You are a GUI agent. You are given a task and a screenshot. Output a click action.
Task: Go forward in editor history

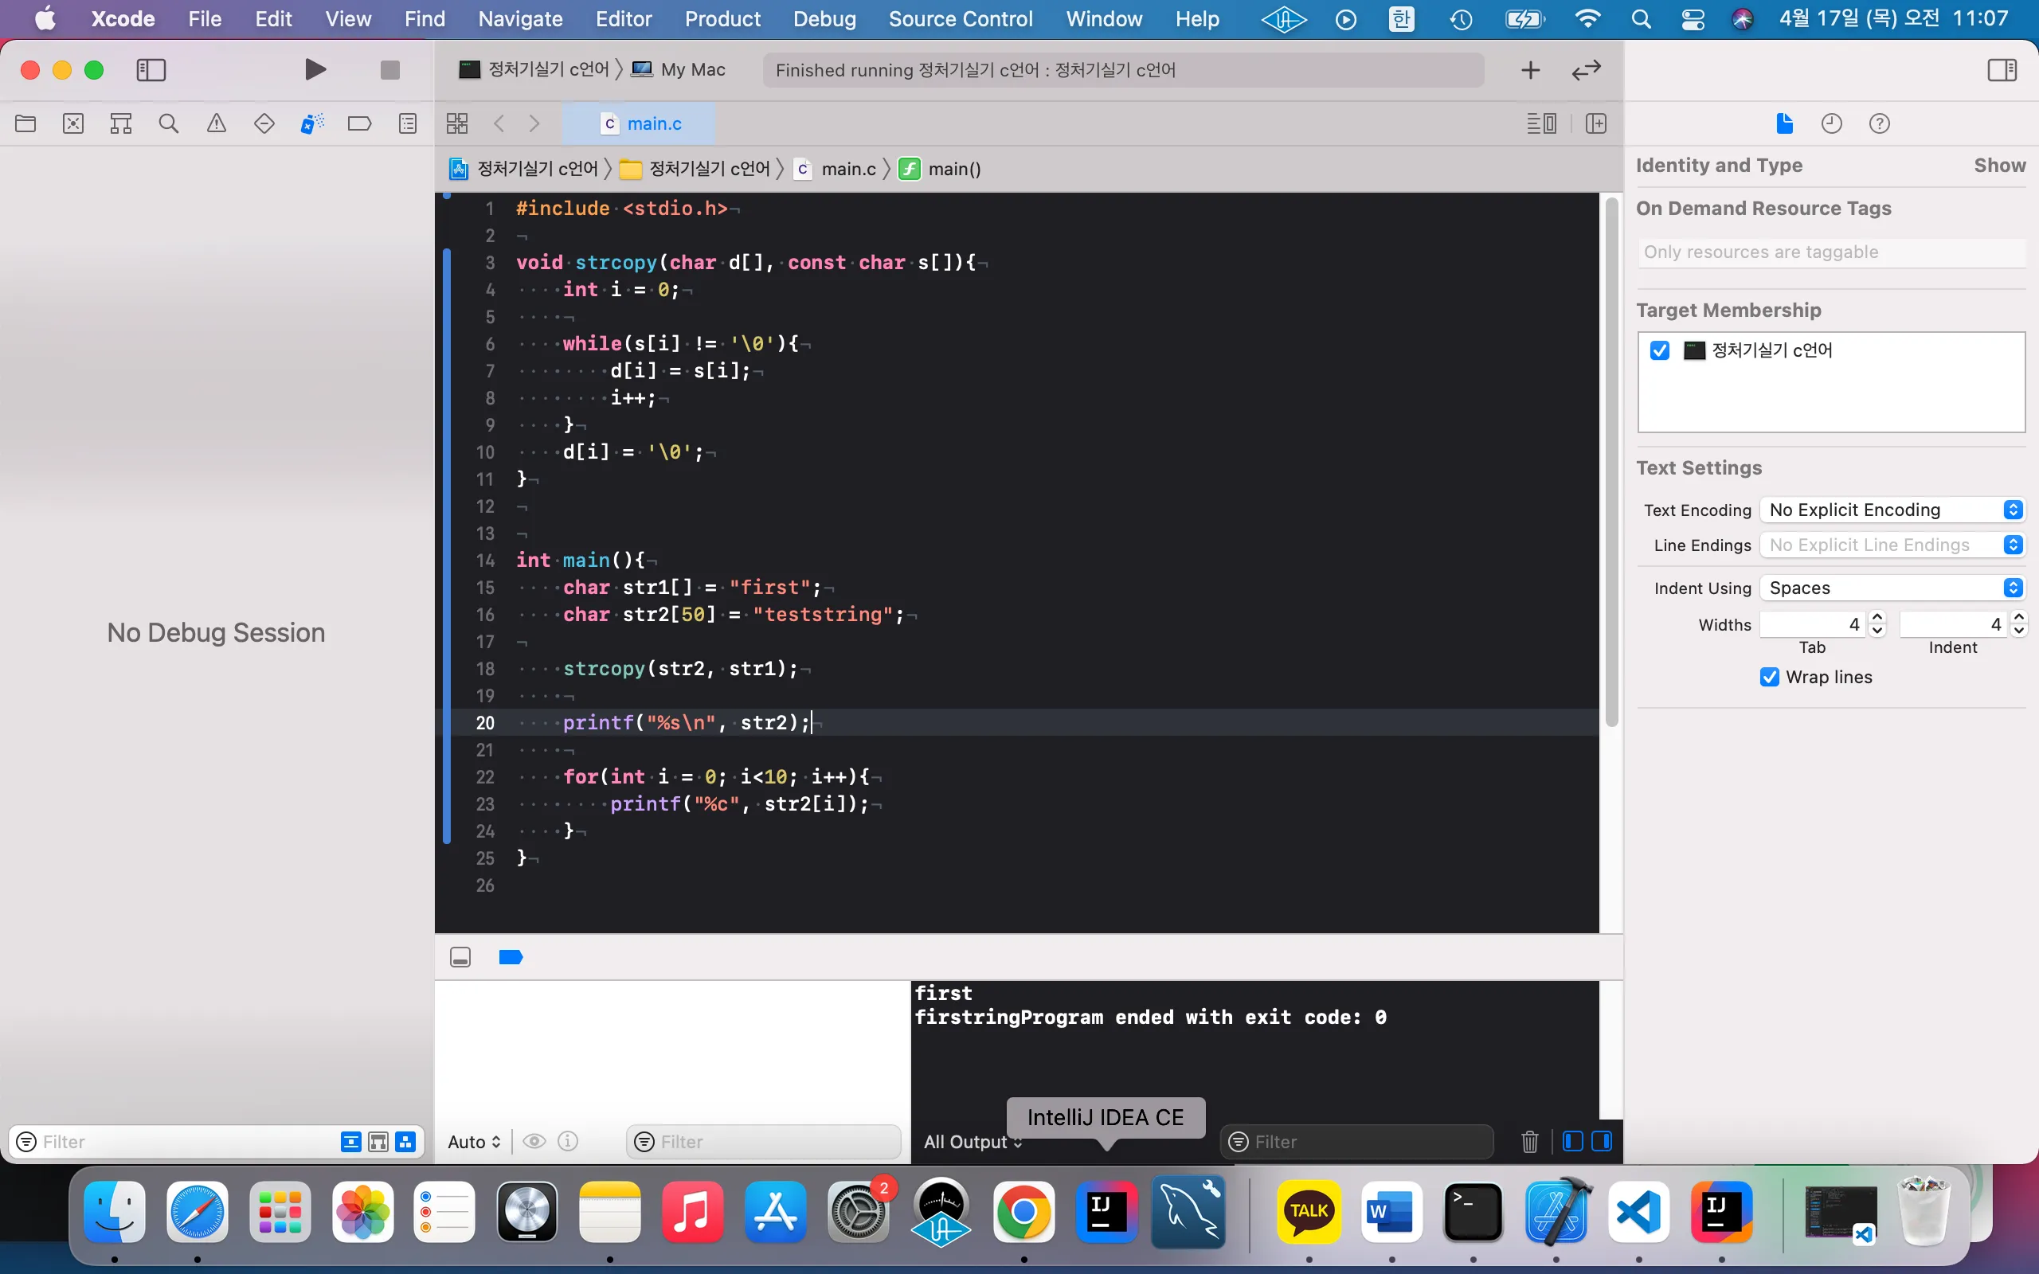click(534, 124)
